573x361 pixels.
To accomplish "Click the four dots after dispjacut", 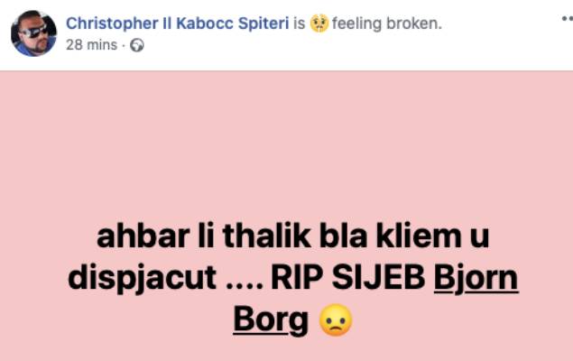I will (245, 286).
